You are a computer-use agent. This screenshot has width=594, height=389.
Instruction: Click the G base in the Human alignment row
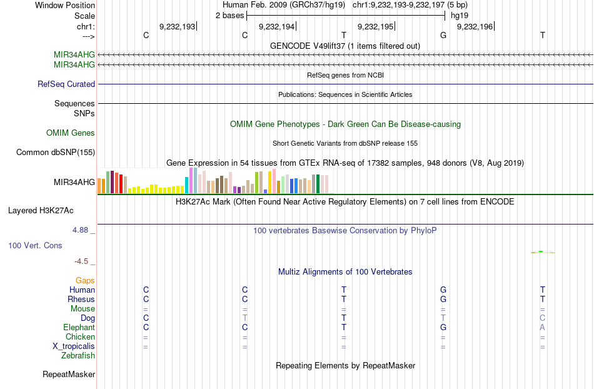pos(443,290)
